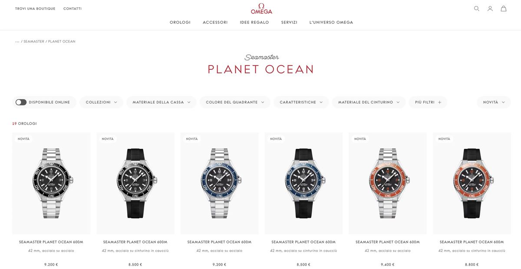Screen dimensions: 521x269
Task: Expand breadcrumb ellipsis before Seamaster
Action: point(17,42)
